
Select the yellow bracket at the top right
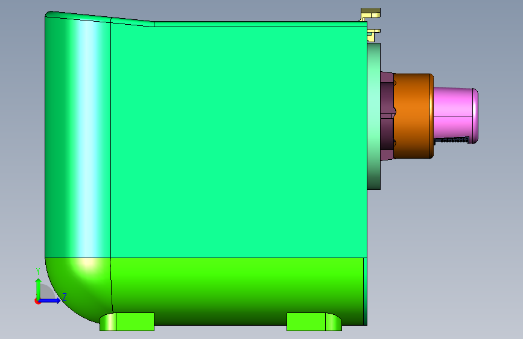coord(371,14)
